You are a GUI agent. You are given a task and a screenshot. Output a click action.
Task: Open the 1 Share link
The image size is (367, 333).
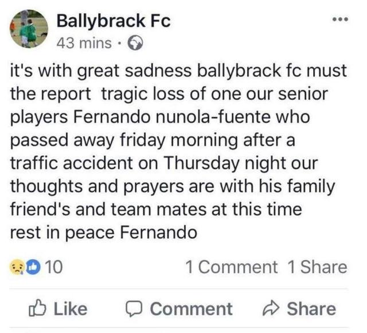(x=317, y=267)
